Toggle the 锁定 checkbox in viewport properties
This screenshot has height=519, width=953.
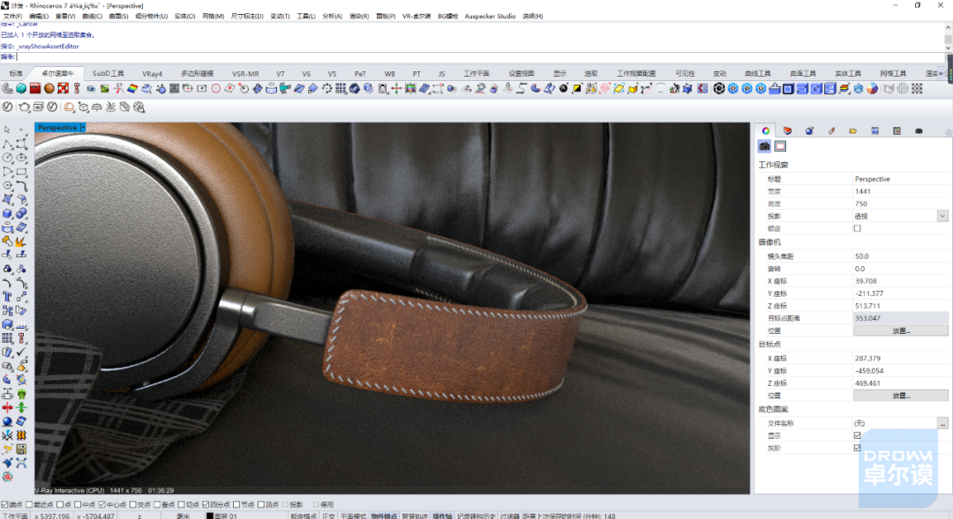coord(857,229)
